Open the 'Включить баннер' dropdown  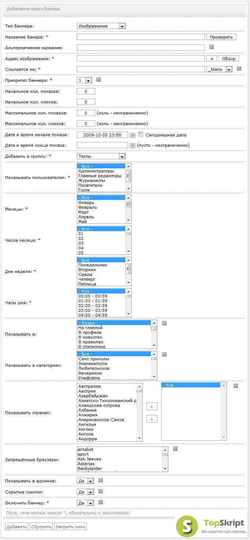pos(86,503)
